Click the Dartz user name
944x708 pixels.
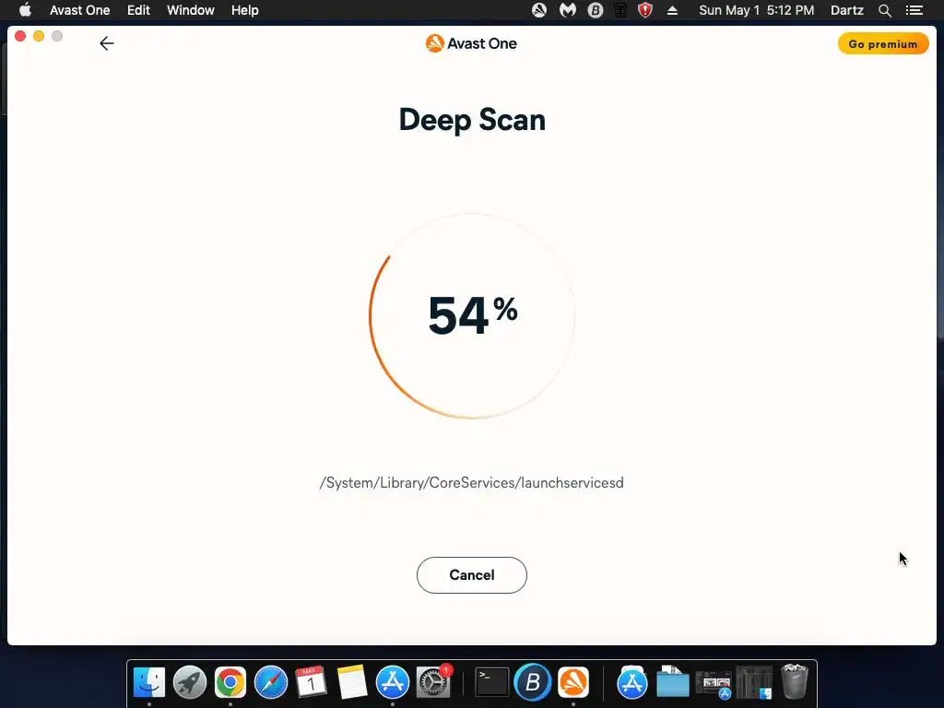tap(846, 10)
